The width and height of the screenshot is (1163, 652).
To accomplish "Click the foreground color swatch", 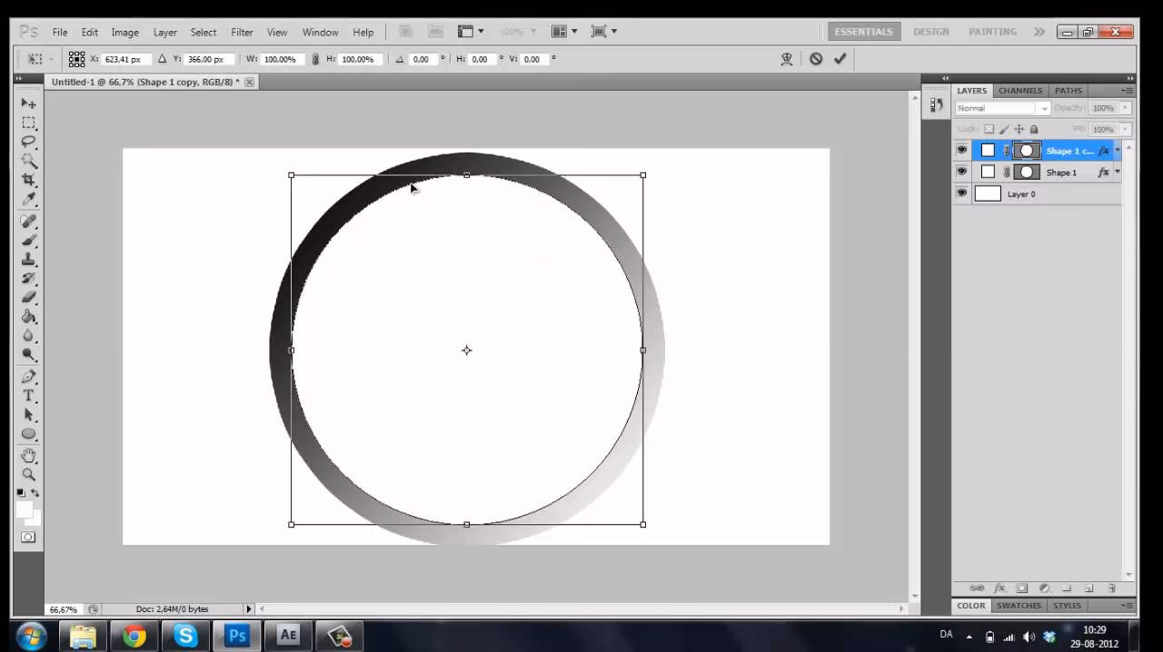I will tap(25, 509).
